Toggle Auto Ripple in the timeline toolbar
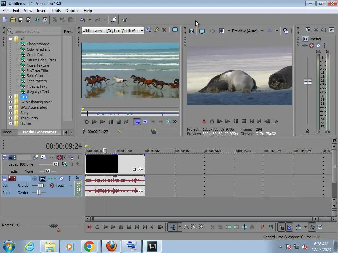Image resolution: width=338 pixels, height=253 pixels. click(298, 227)
